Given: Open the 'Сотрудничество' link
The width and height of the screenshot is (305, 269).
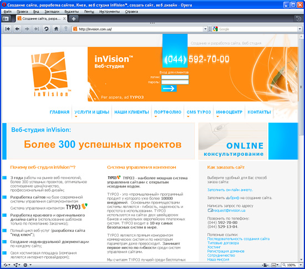Looking at the screenshot, I should pos(221,255).
